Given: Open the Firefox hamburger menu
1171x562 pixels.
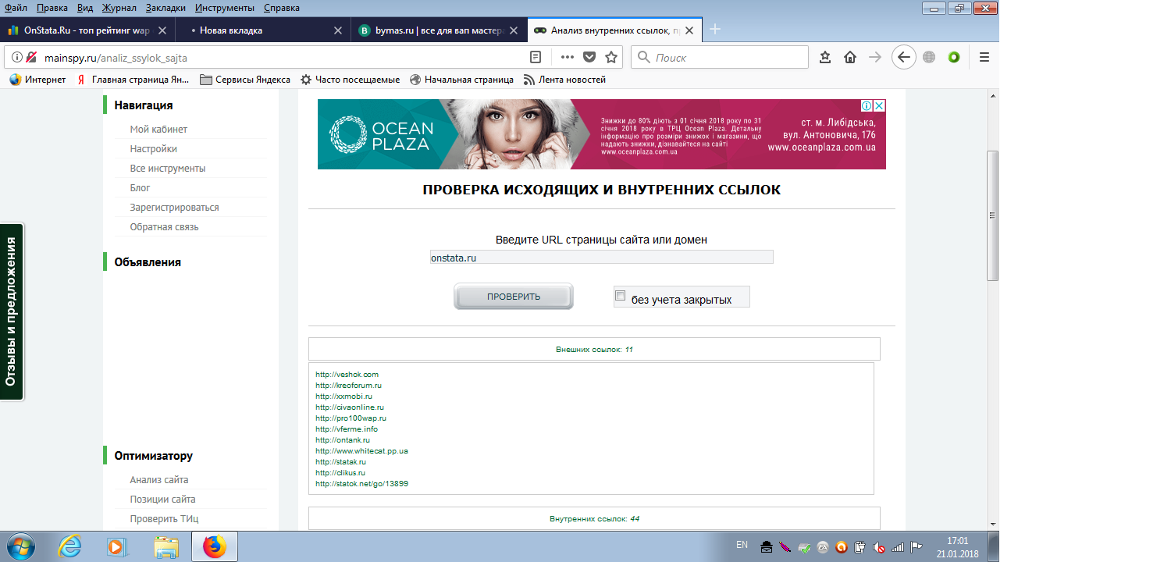Looking at the screenshot, I should pyautogui.click(x=984, y=57).
